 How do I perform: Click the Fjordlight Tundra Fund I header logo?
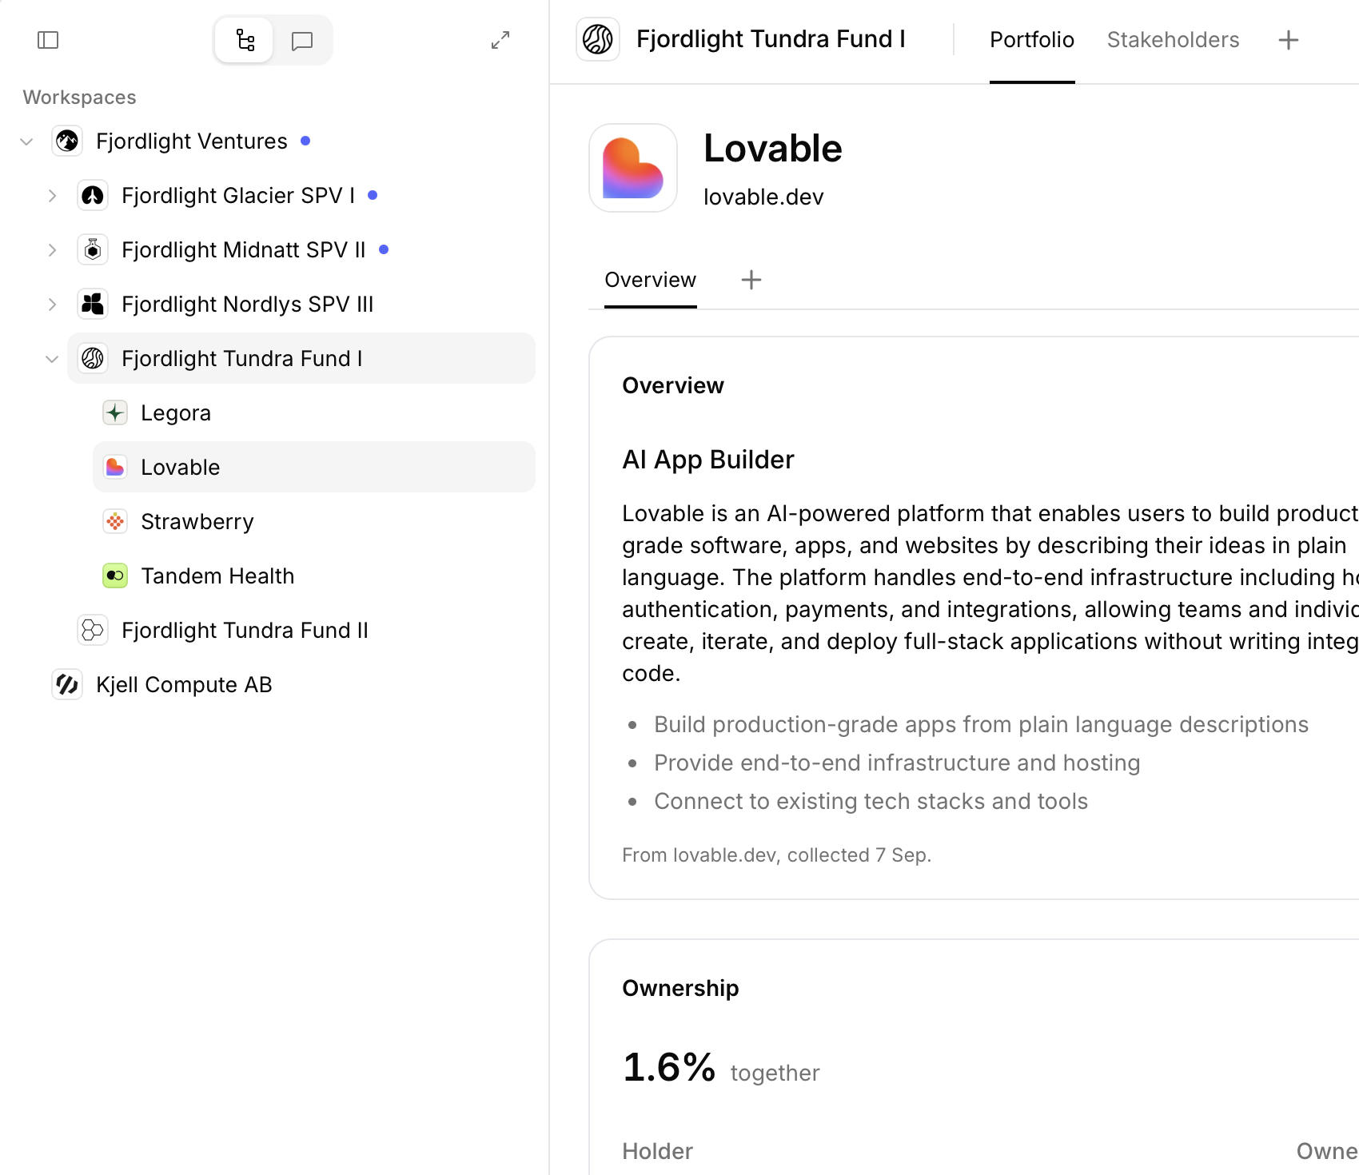(x=598, y=39)
